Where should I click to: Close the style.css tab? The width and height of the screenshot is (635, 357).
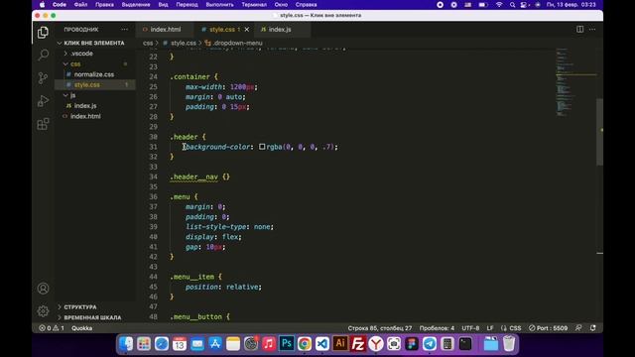point(247,29)
